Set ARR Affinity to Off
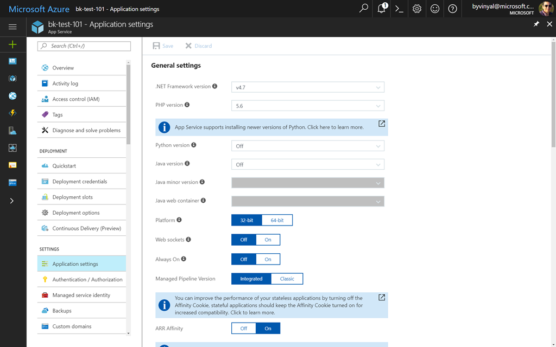 tap(244, 328)
